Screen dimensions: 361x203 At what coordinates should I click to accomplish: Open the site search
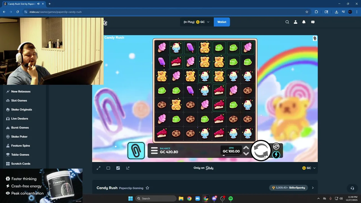(x=287, y=22)
